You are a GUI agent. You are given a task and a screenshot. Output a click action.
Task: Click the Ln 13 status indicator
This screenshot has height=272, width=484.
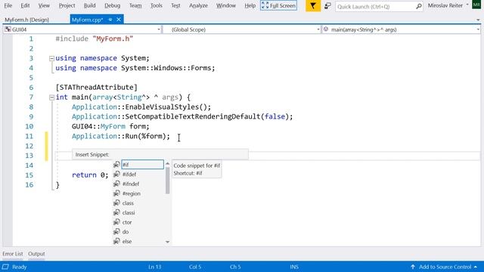(x=154, y=267)
